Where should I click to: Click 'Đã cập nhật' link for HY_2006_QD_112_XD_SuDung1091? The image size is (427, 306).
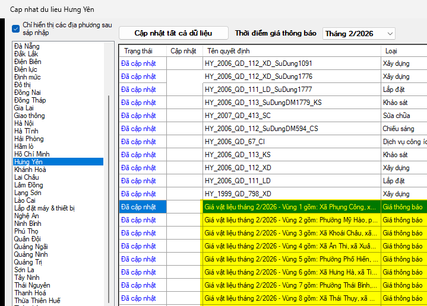click(x=138, y=63)
